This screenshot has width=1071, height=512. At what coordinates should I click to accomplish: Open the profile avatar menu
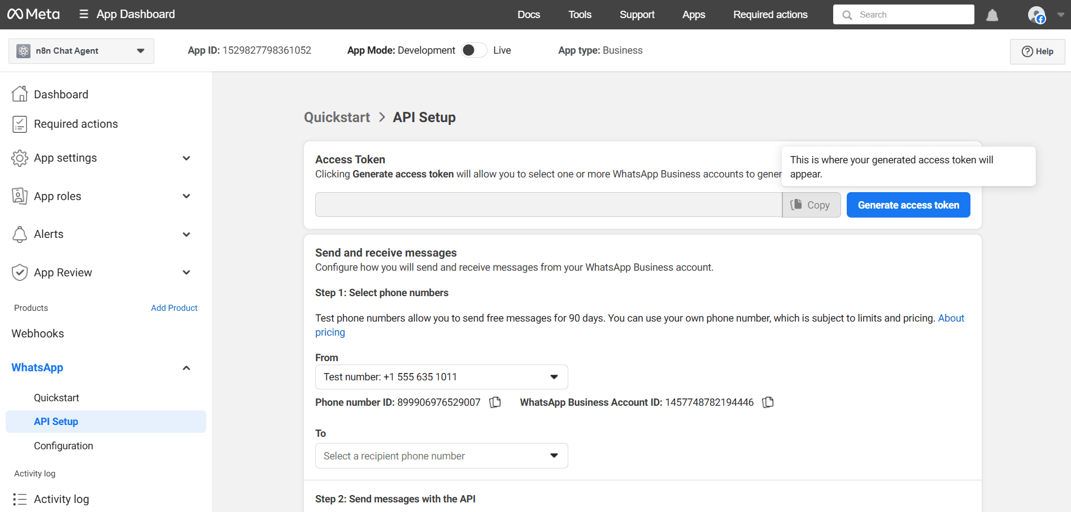[x=1037, y=15]
